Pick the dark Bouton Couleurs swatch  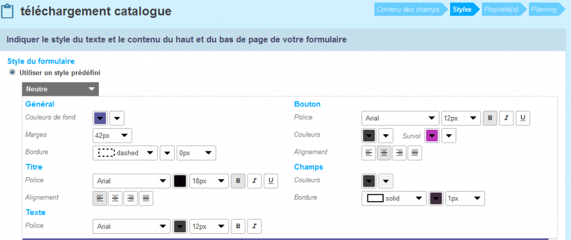pyautogui.click(x=369, y=136)
